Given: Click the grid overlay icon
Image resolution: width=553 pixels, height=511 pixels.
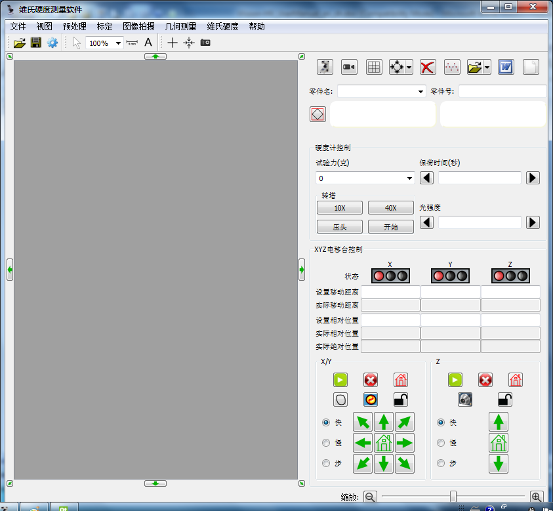Looking at the screenshot, I should pyautogui.click(x=373, y=67).
